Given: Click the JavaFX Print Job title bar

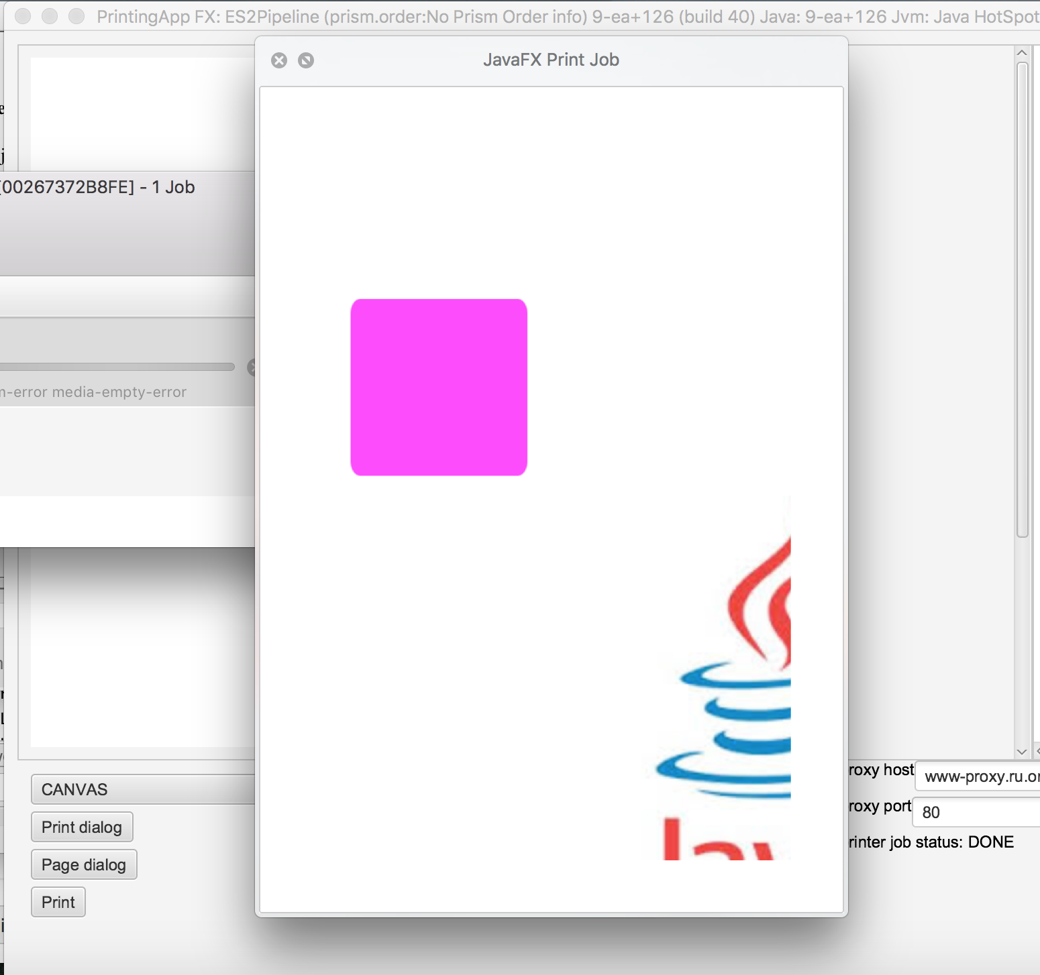Looking at the screenshot, I should click(551, 60).
